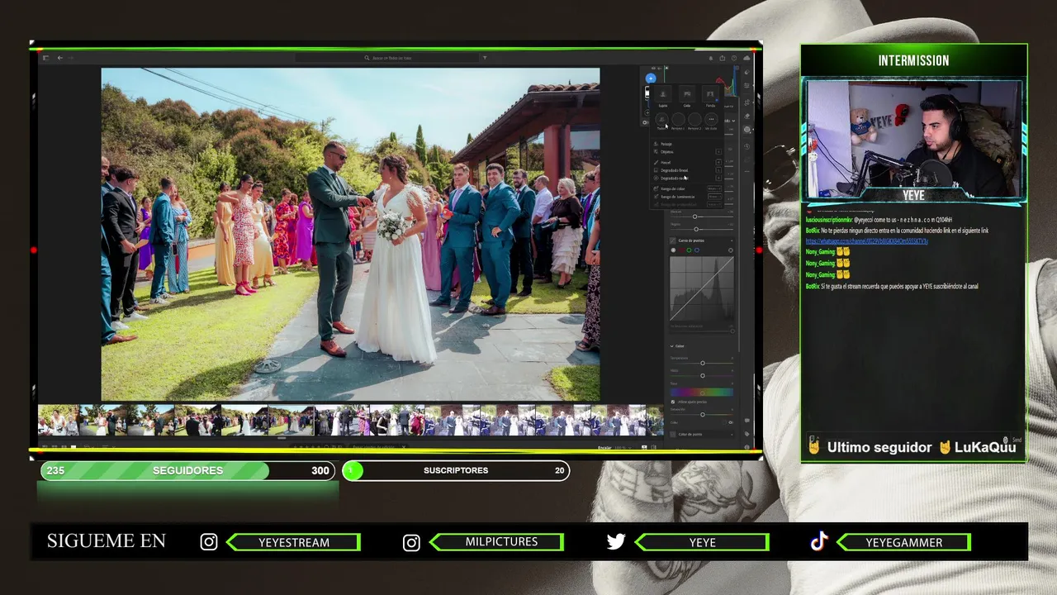Viewport: 1057px width, 595px height.
Task: Click the YEYESTREAM Instagram label
Action: 294,542
